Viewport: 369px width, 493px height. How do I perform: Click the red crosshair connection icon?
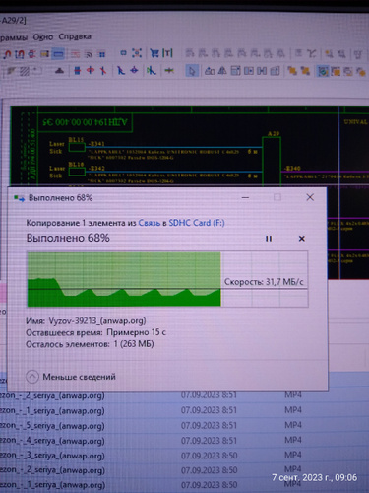click(91, 70)
